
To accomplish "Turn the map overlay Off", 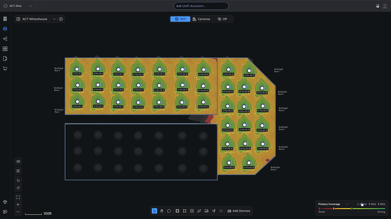I will click(222, 19).
